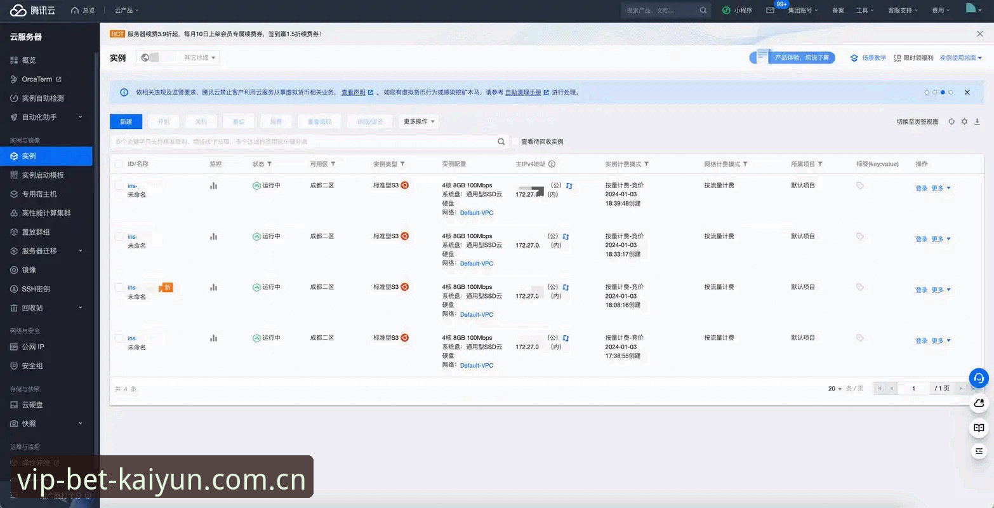Change the page size dropdown showing 20
Viewport: 994px width, 508px height.
[x=835, y=389]
